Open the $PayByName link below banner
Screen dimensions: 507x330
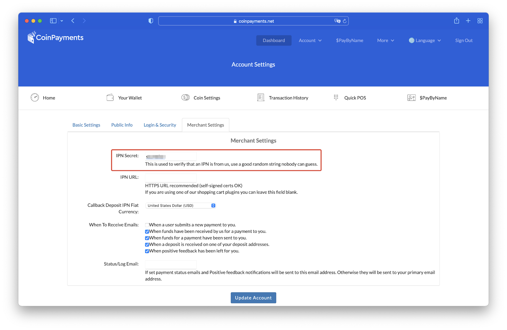tap(433, 98)
